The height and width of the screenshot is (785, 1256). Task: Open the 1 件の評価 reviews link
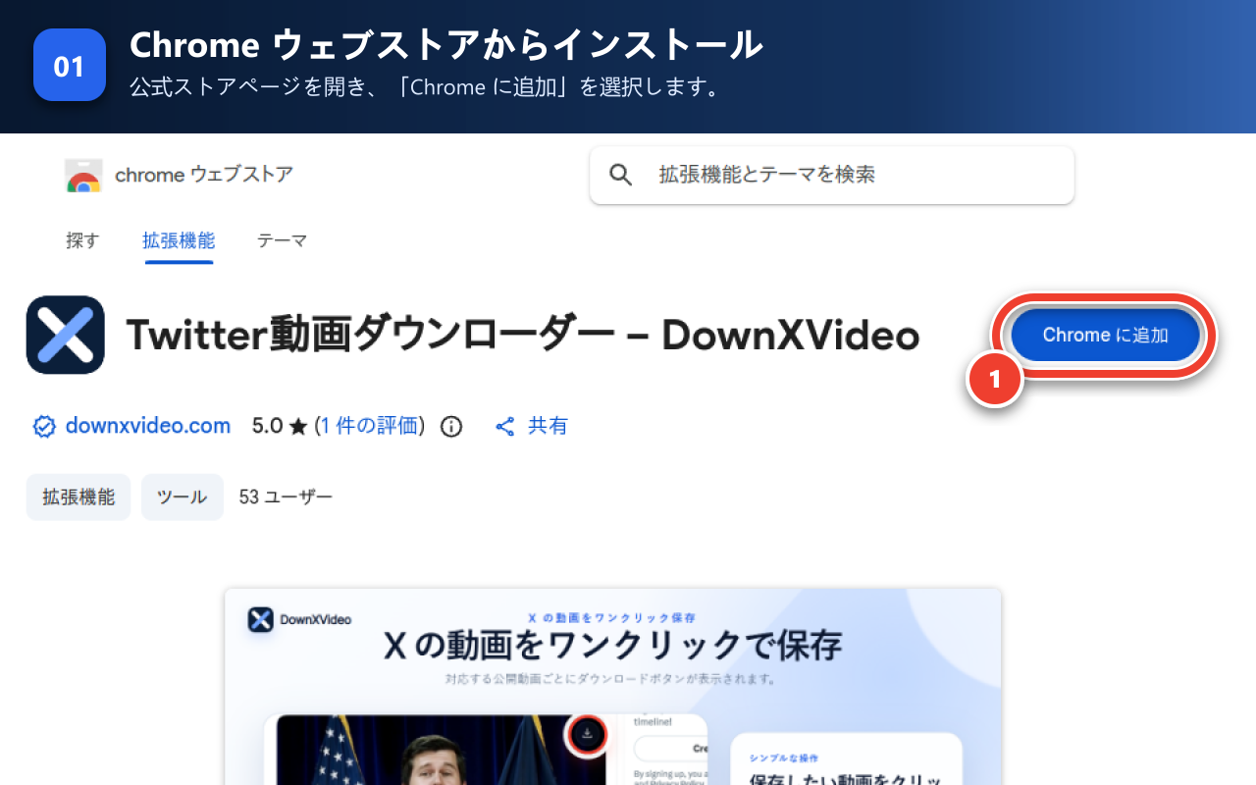click(370, 426)
